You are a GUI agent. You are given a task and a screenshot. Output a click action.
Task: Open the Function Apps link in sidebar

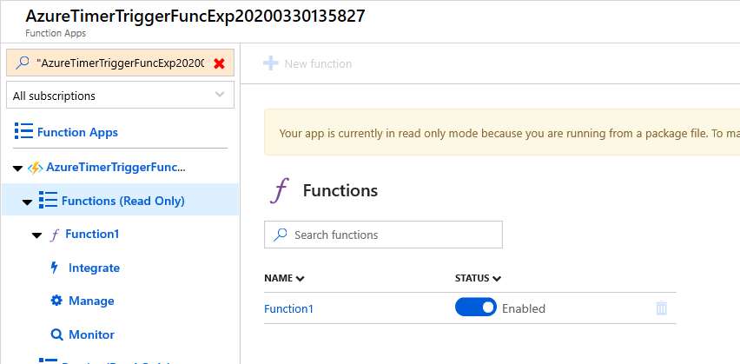click(x=77, y=132)
